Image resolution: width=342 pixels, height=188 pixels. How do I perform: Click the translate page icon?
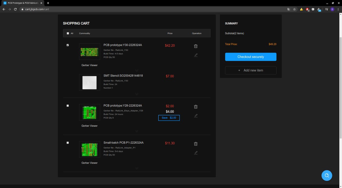pyautogui.click(x=289, y=9)
